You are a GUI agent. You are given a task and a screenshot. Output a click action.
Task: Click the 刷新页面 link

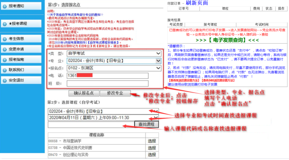(x=197, y=3)
